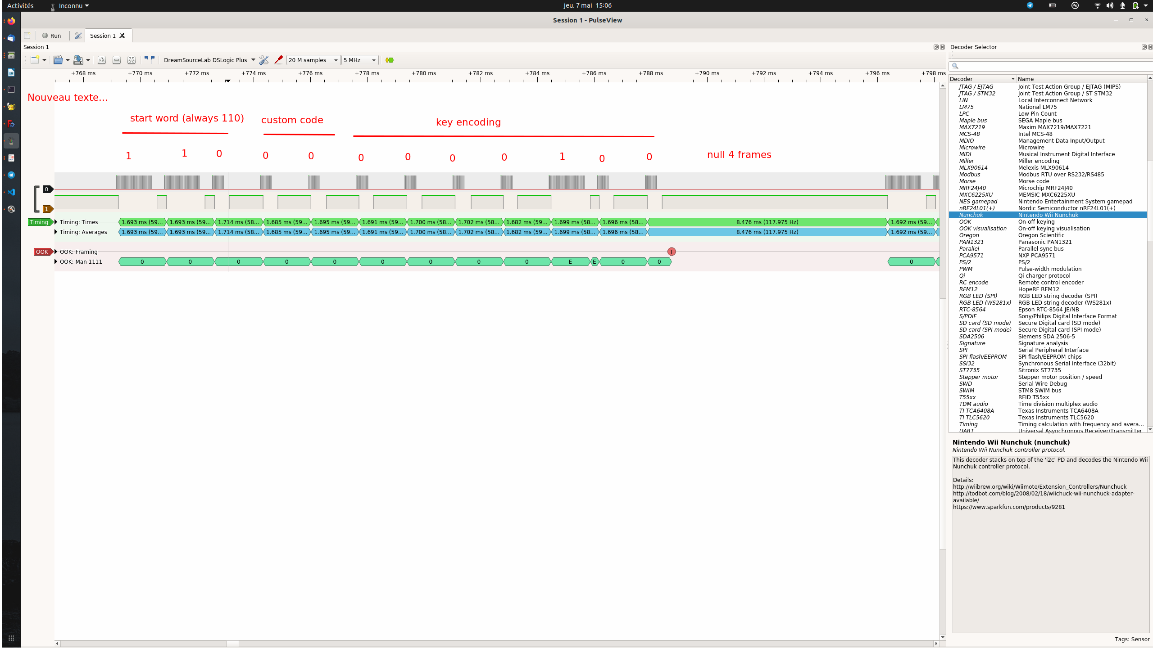This screenshot has height=648, width=1153.
Task: Open trigger settings via the red probe icon
Action: 279,60
